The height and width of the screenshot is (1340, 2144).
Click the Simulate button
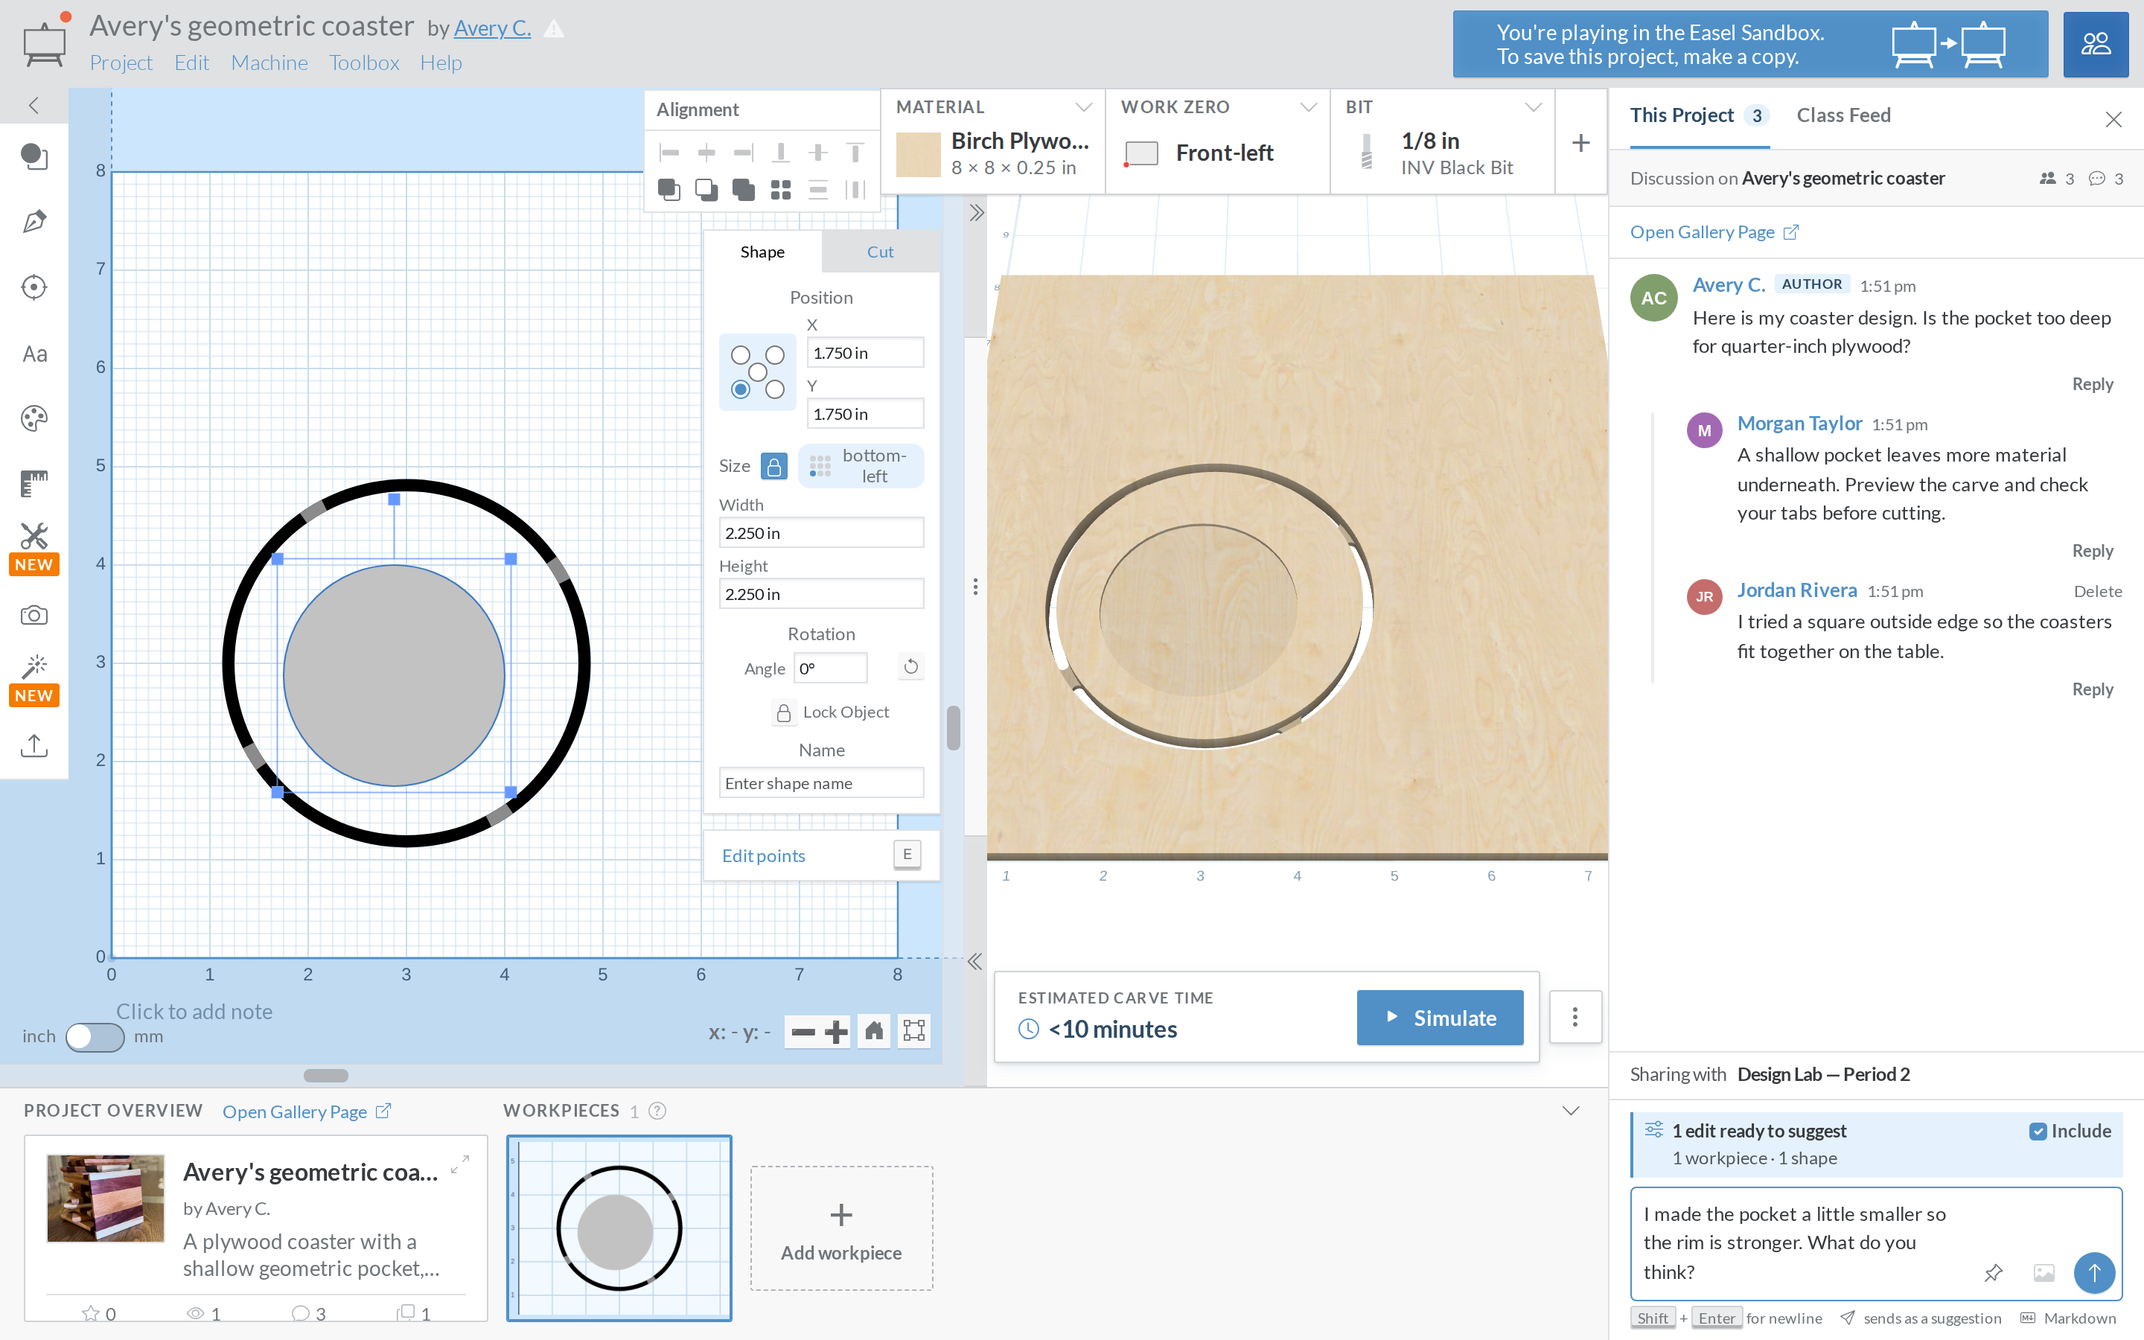[1440, 1018]
